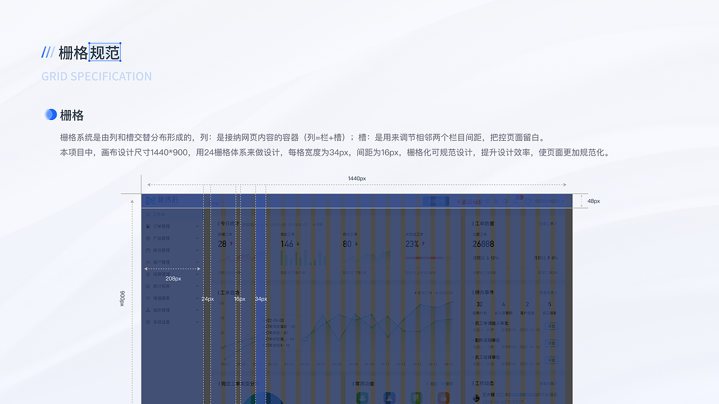Click the 统计报表 chart icon

(148, 286)
